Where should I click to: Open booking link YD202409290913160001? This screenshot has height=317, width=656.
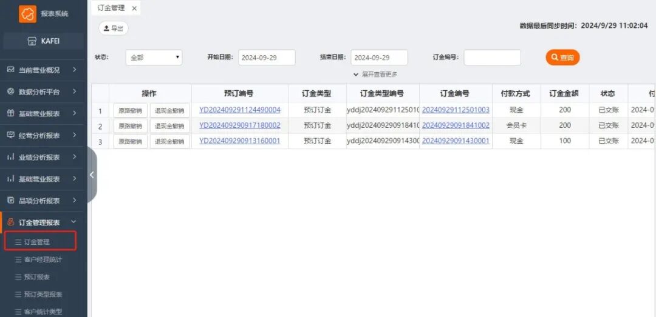(x=240, y=141)
